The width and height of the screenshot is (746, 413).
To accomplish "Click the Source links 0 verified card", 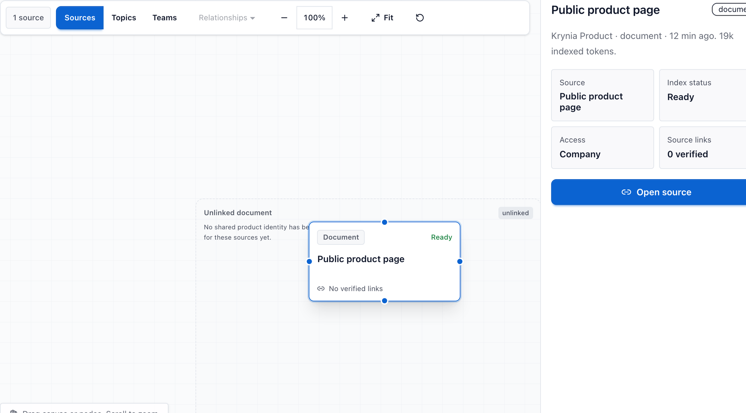I will tap(702, 148).
